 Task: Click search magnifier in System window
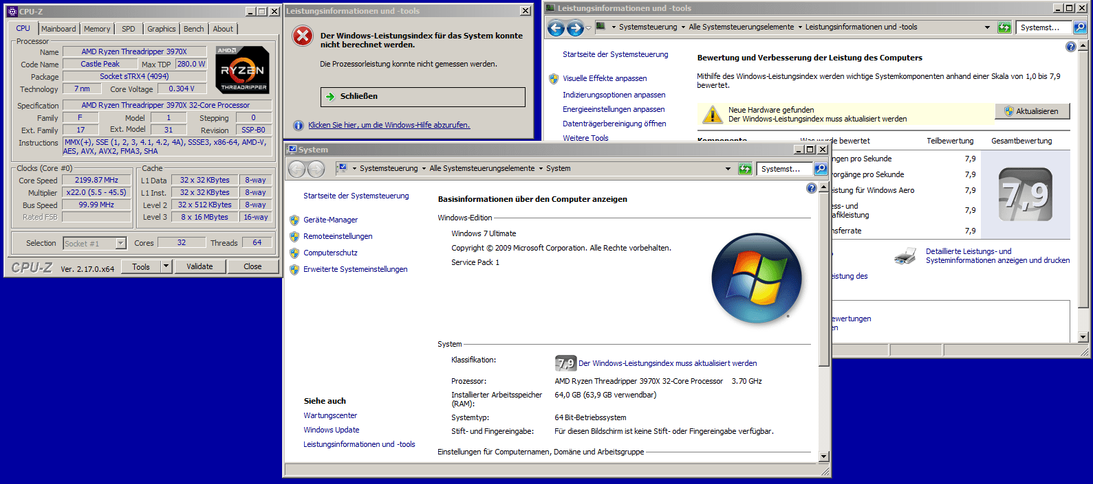(x=820, y=169)
